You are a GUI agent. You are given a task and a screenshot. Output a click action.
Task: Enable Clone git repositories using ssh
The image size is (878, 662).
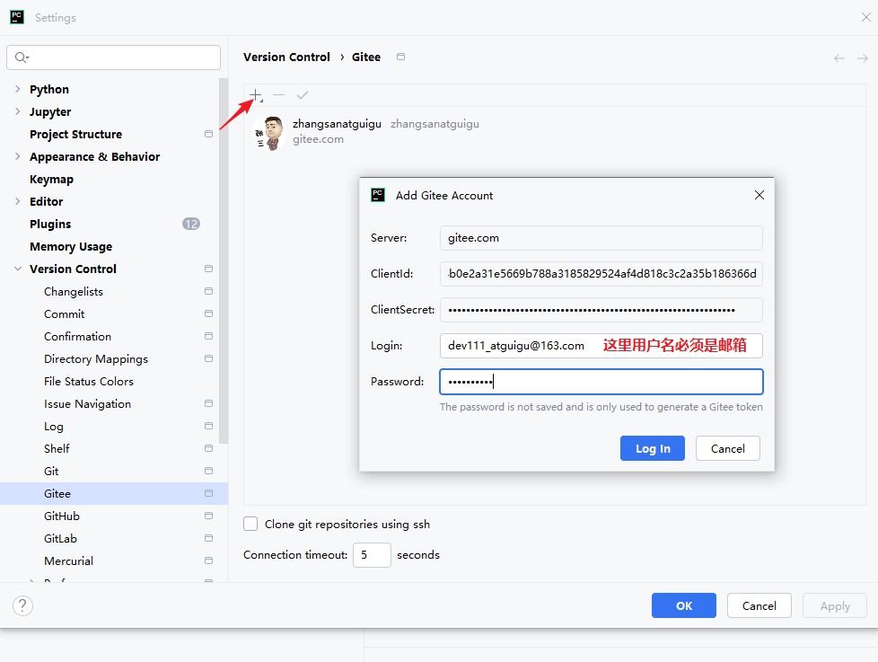click(250, 524)
